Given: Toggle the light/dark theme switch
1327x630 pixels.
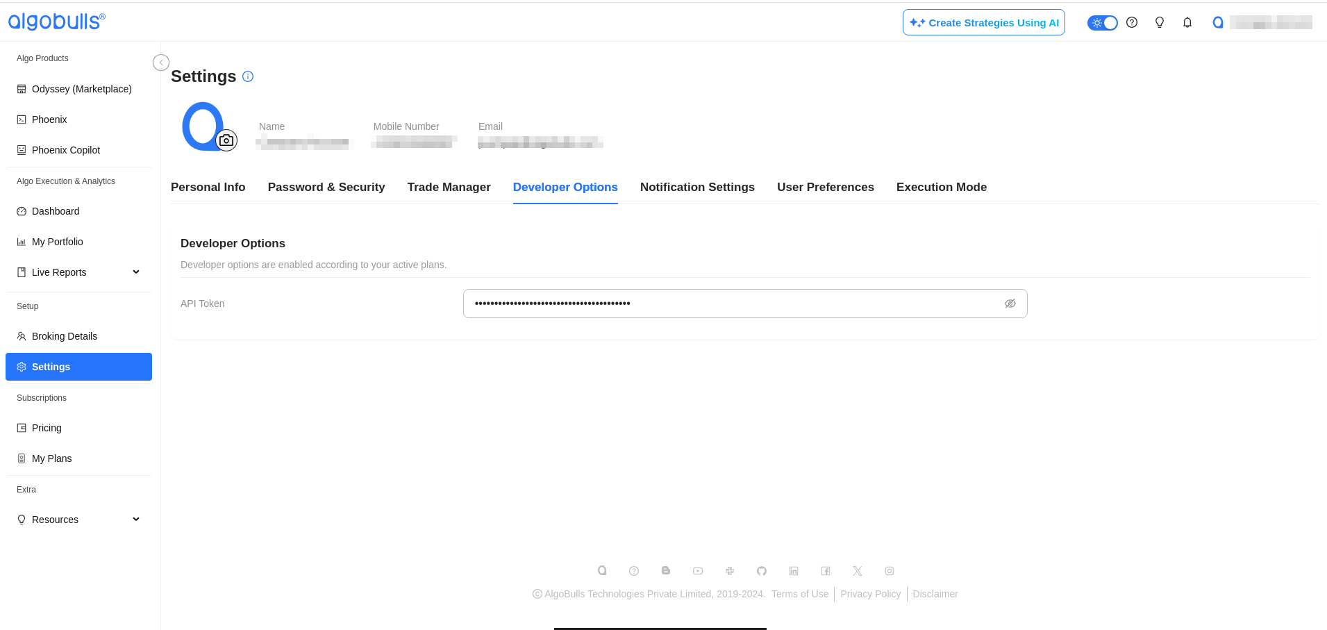Looking at the screenshot, I should point(1102,23).
